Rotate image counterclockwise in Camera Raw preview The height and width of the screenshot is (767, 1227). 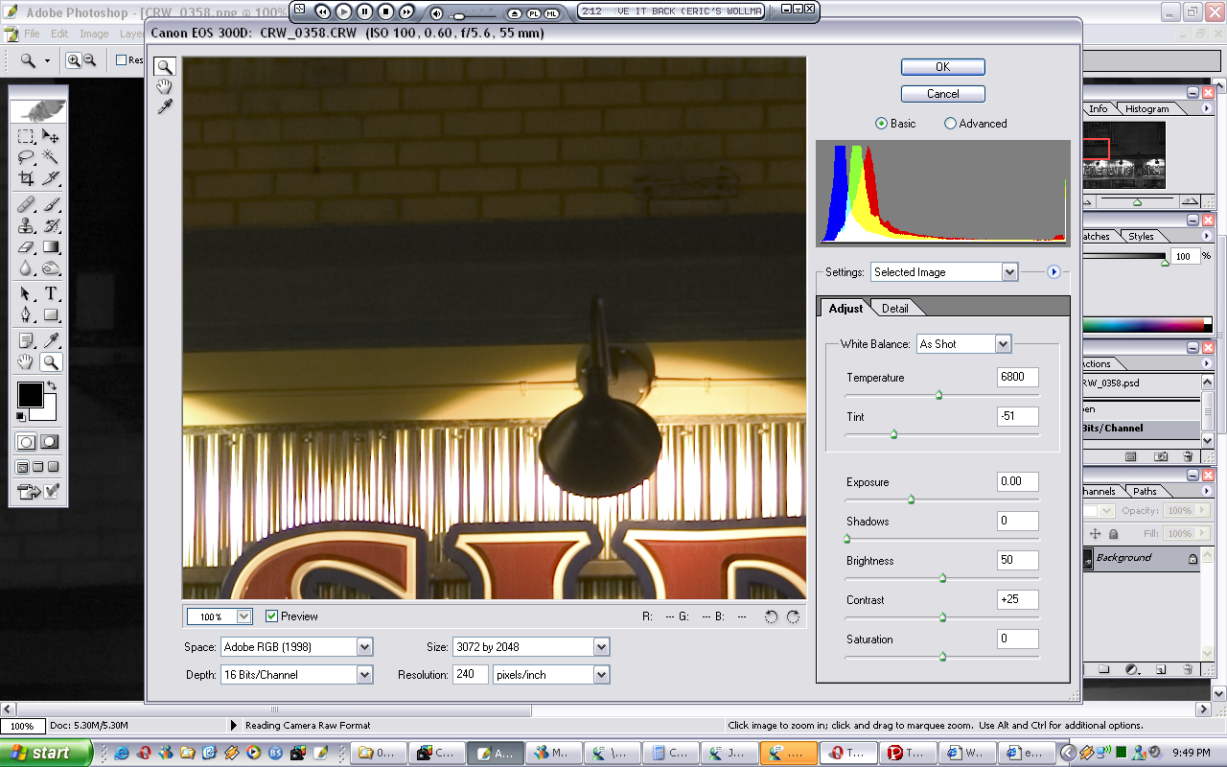pyautogui.click(x=771, y=616)
